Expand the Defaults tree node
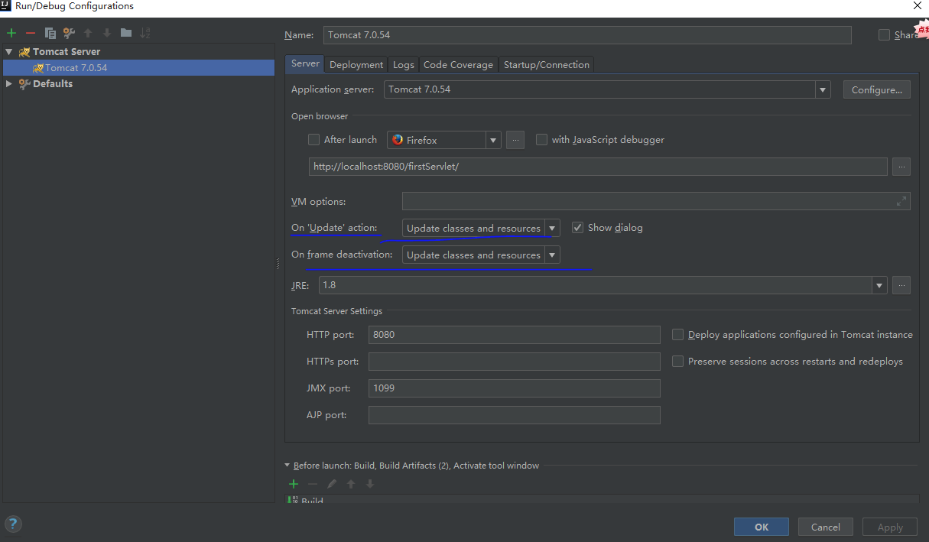 pyautogui.click(x=8, y=84)
